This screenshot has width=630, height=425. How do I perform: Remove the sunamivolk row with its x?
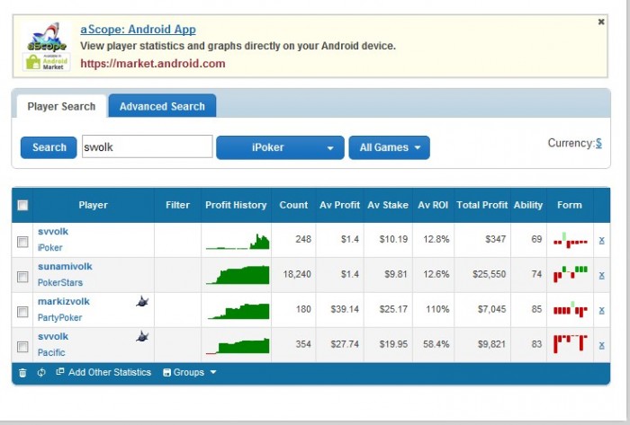pos(602,275)
